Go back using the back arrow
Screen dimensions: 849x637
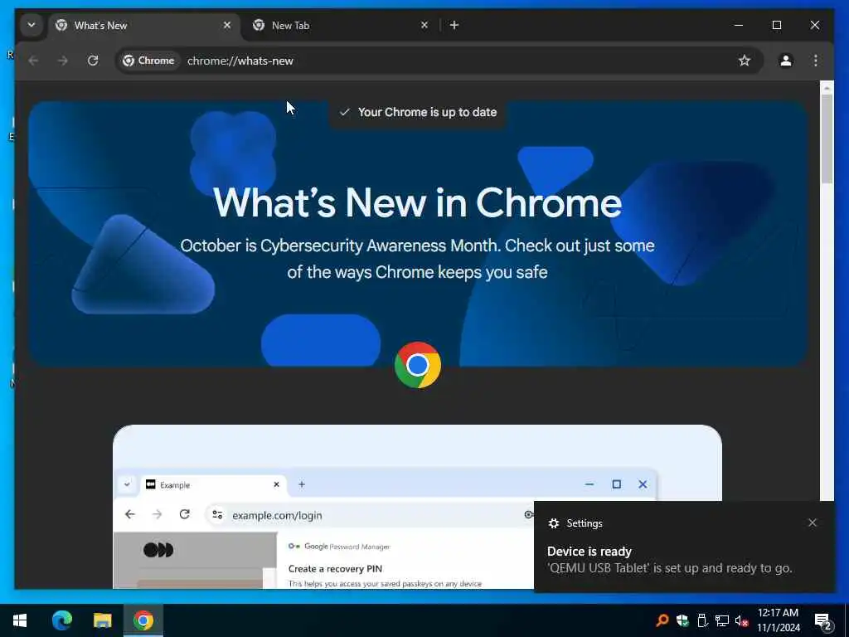33,61
